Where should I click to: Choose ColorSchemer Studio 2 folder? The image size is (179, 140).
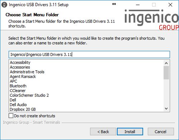click(x=29, y=95)
